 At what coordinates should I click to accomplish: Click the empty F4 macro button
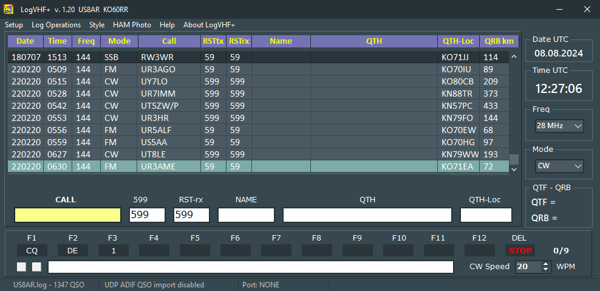(154, 250)
